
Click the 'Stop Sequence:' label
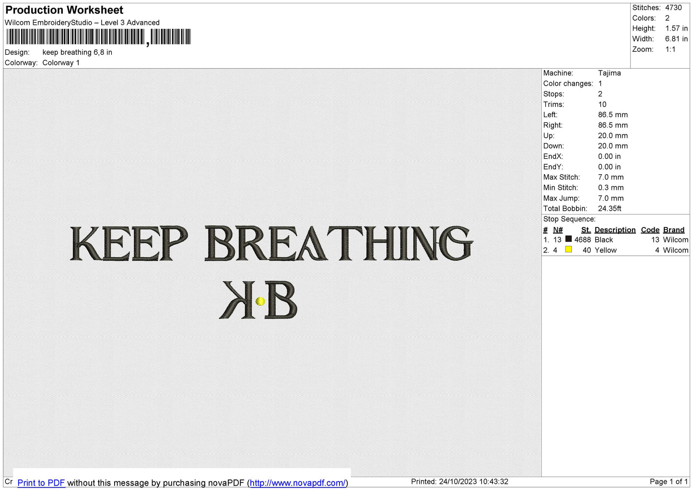pyautogui.click(x=569, y=219)
